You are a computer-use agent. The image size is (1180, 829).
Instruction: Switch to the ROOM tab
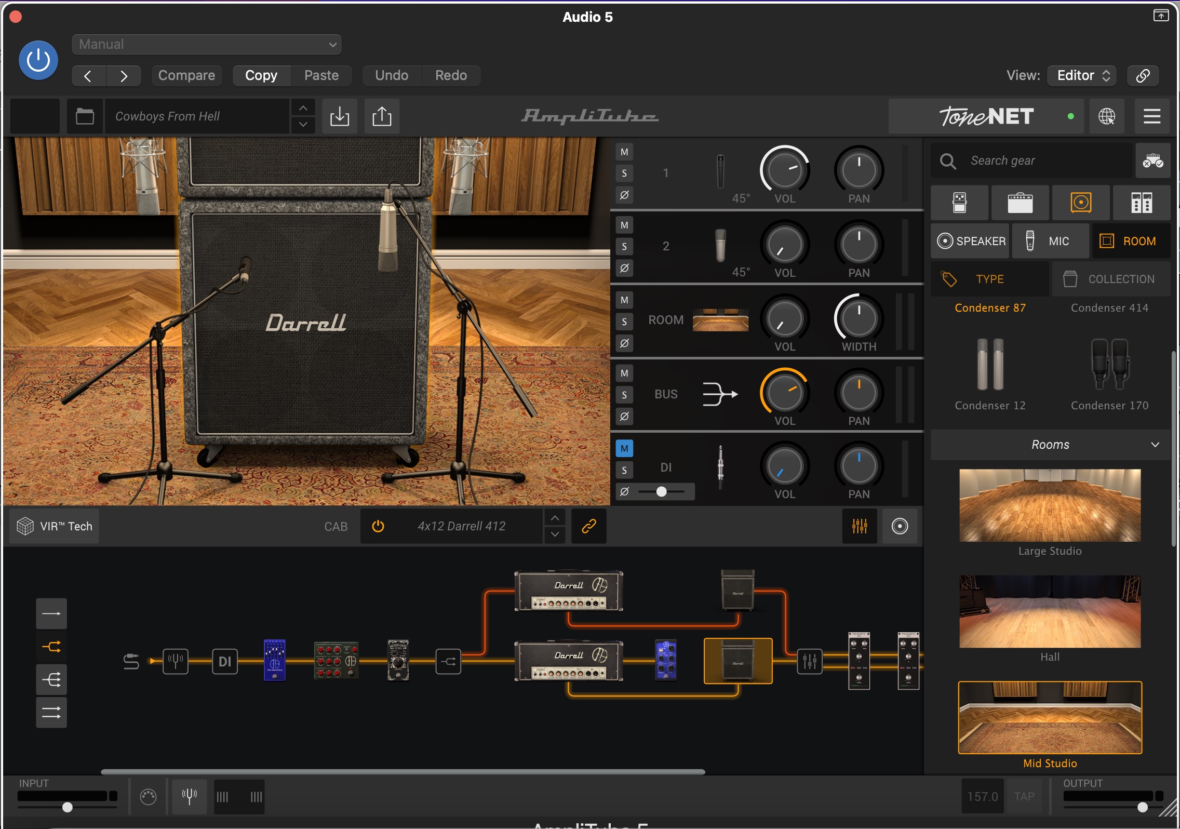(x=1131, y=241)
